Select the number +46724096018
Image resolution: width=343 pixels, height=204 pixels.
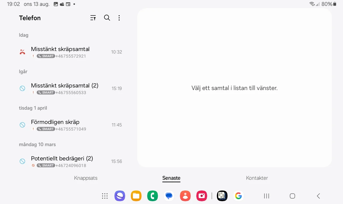71,165
